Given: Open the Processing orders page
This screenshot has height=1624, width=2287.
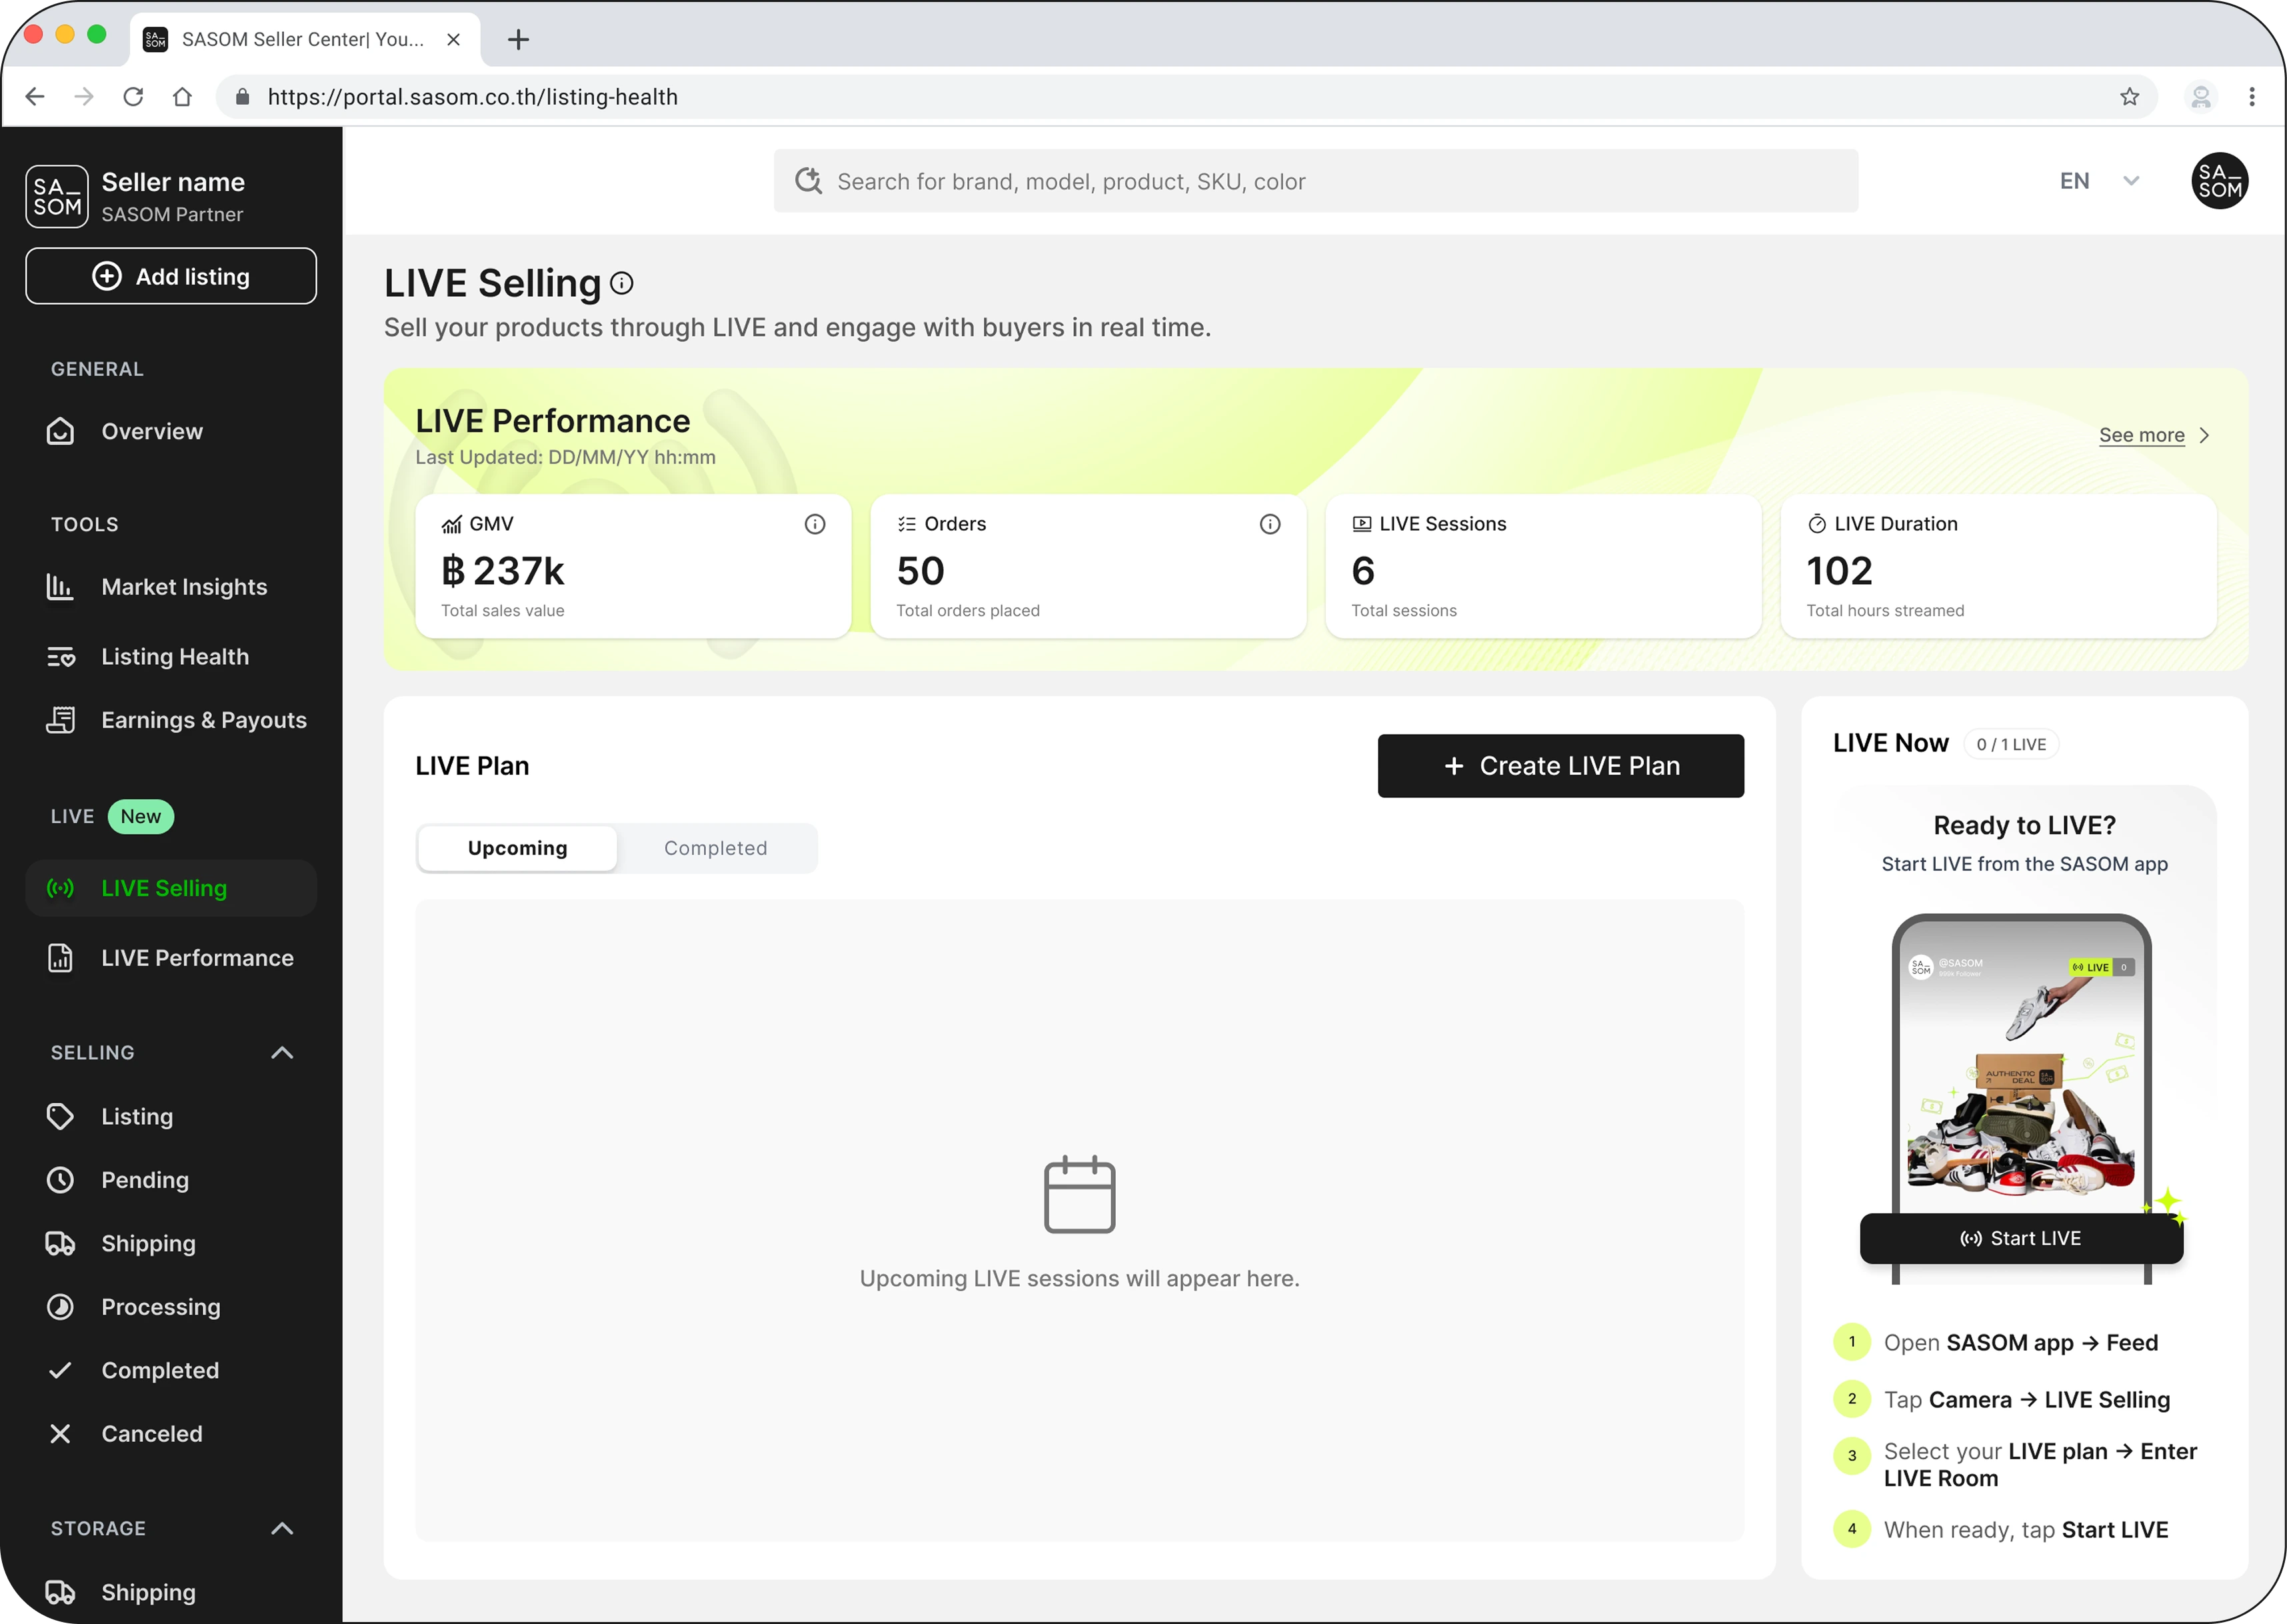Looking at the screenshot, I should [171, 1307].
